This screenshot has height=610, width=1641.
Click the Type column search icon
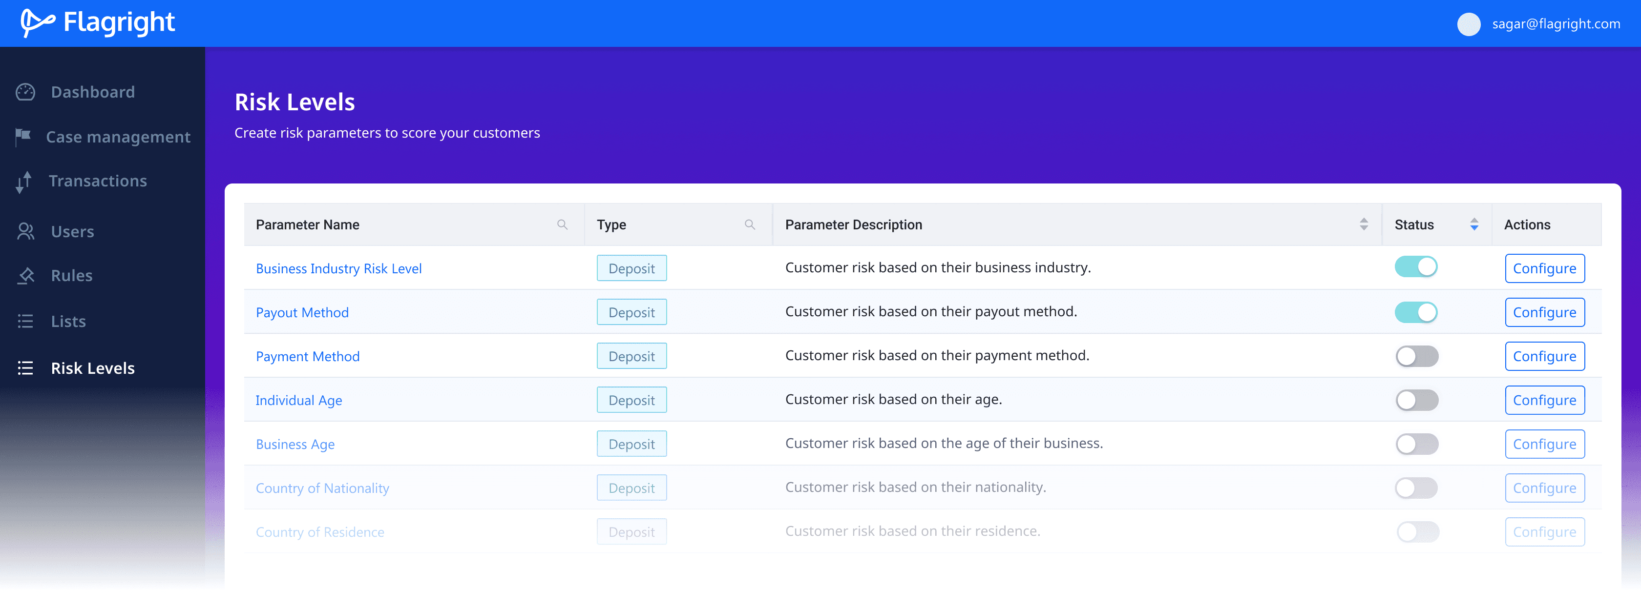pos(750,225)
